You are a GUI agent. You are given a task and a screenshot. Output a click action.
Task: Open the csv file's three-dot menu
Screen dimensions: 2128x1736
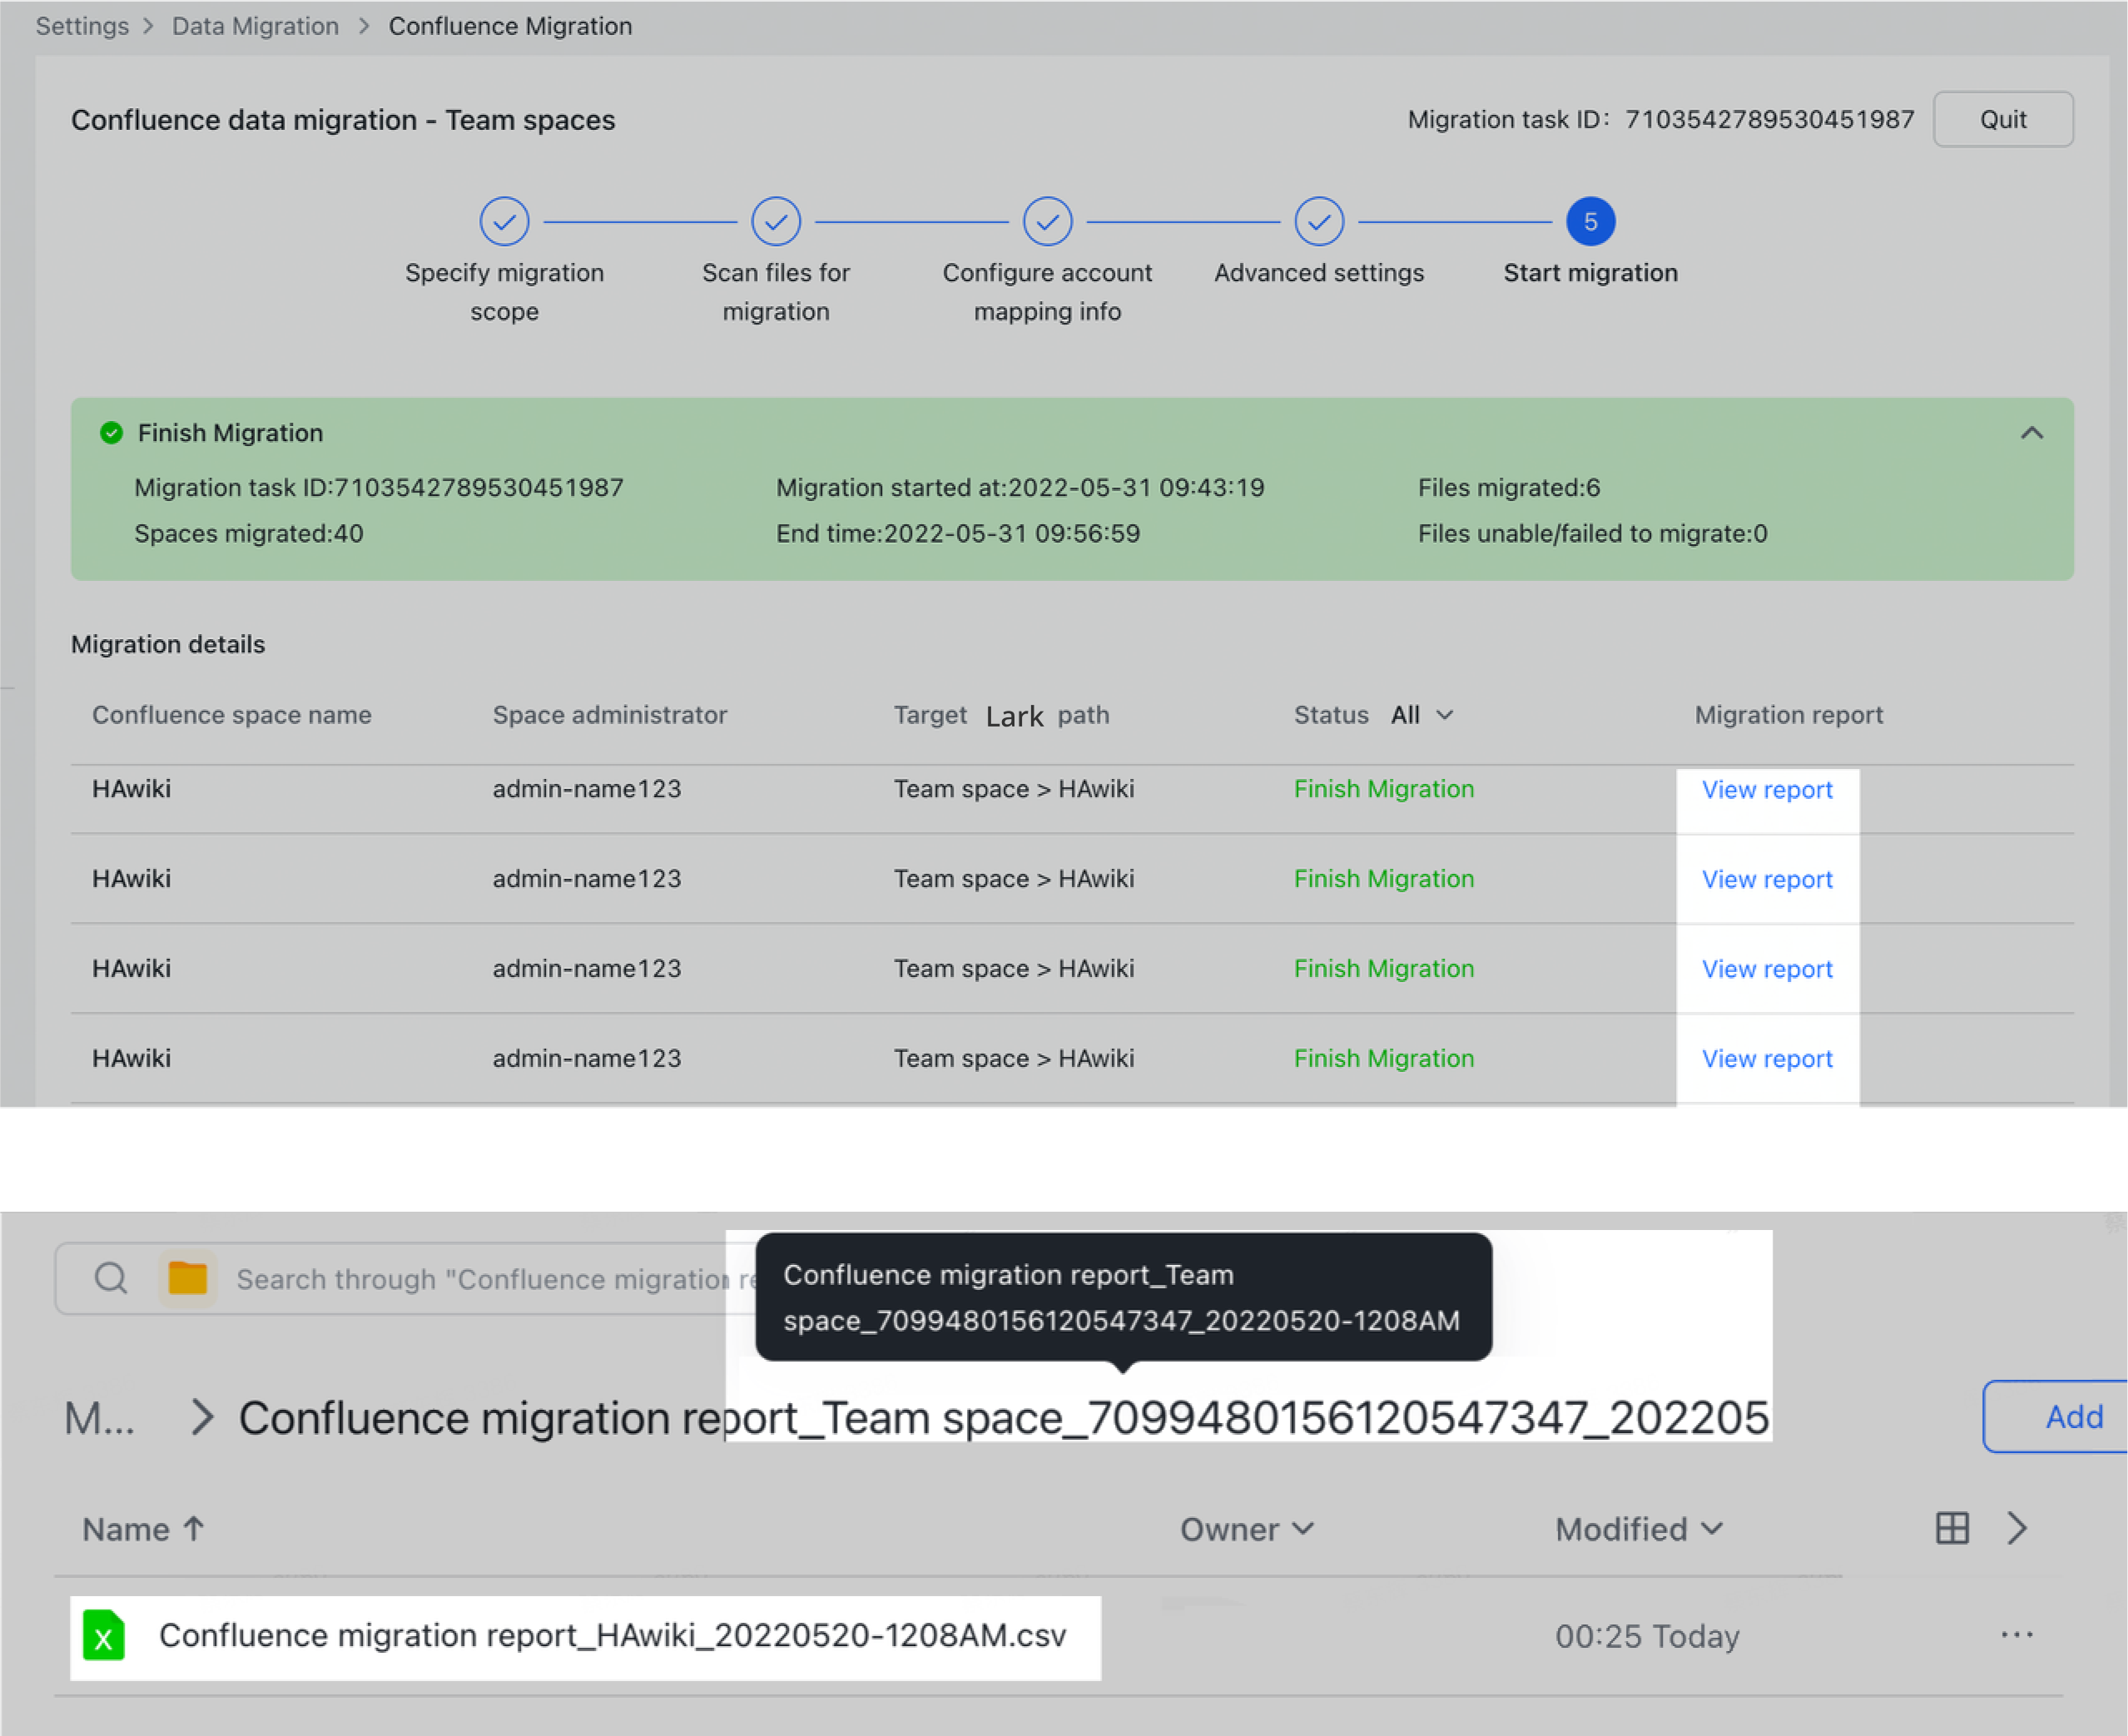pos(2016,1635)
